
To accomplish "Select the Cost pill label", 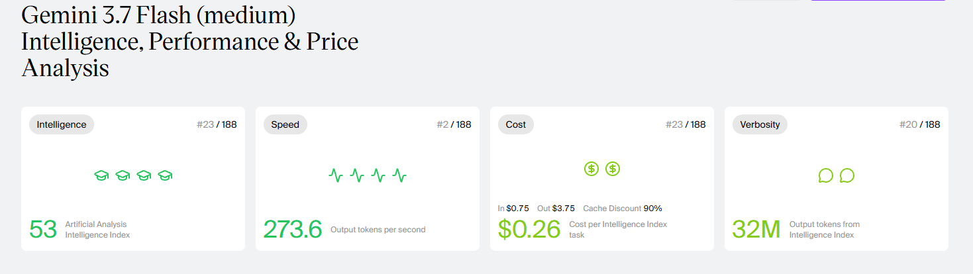I will click(516, 124).
